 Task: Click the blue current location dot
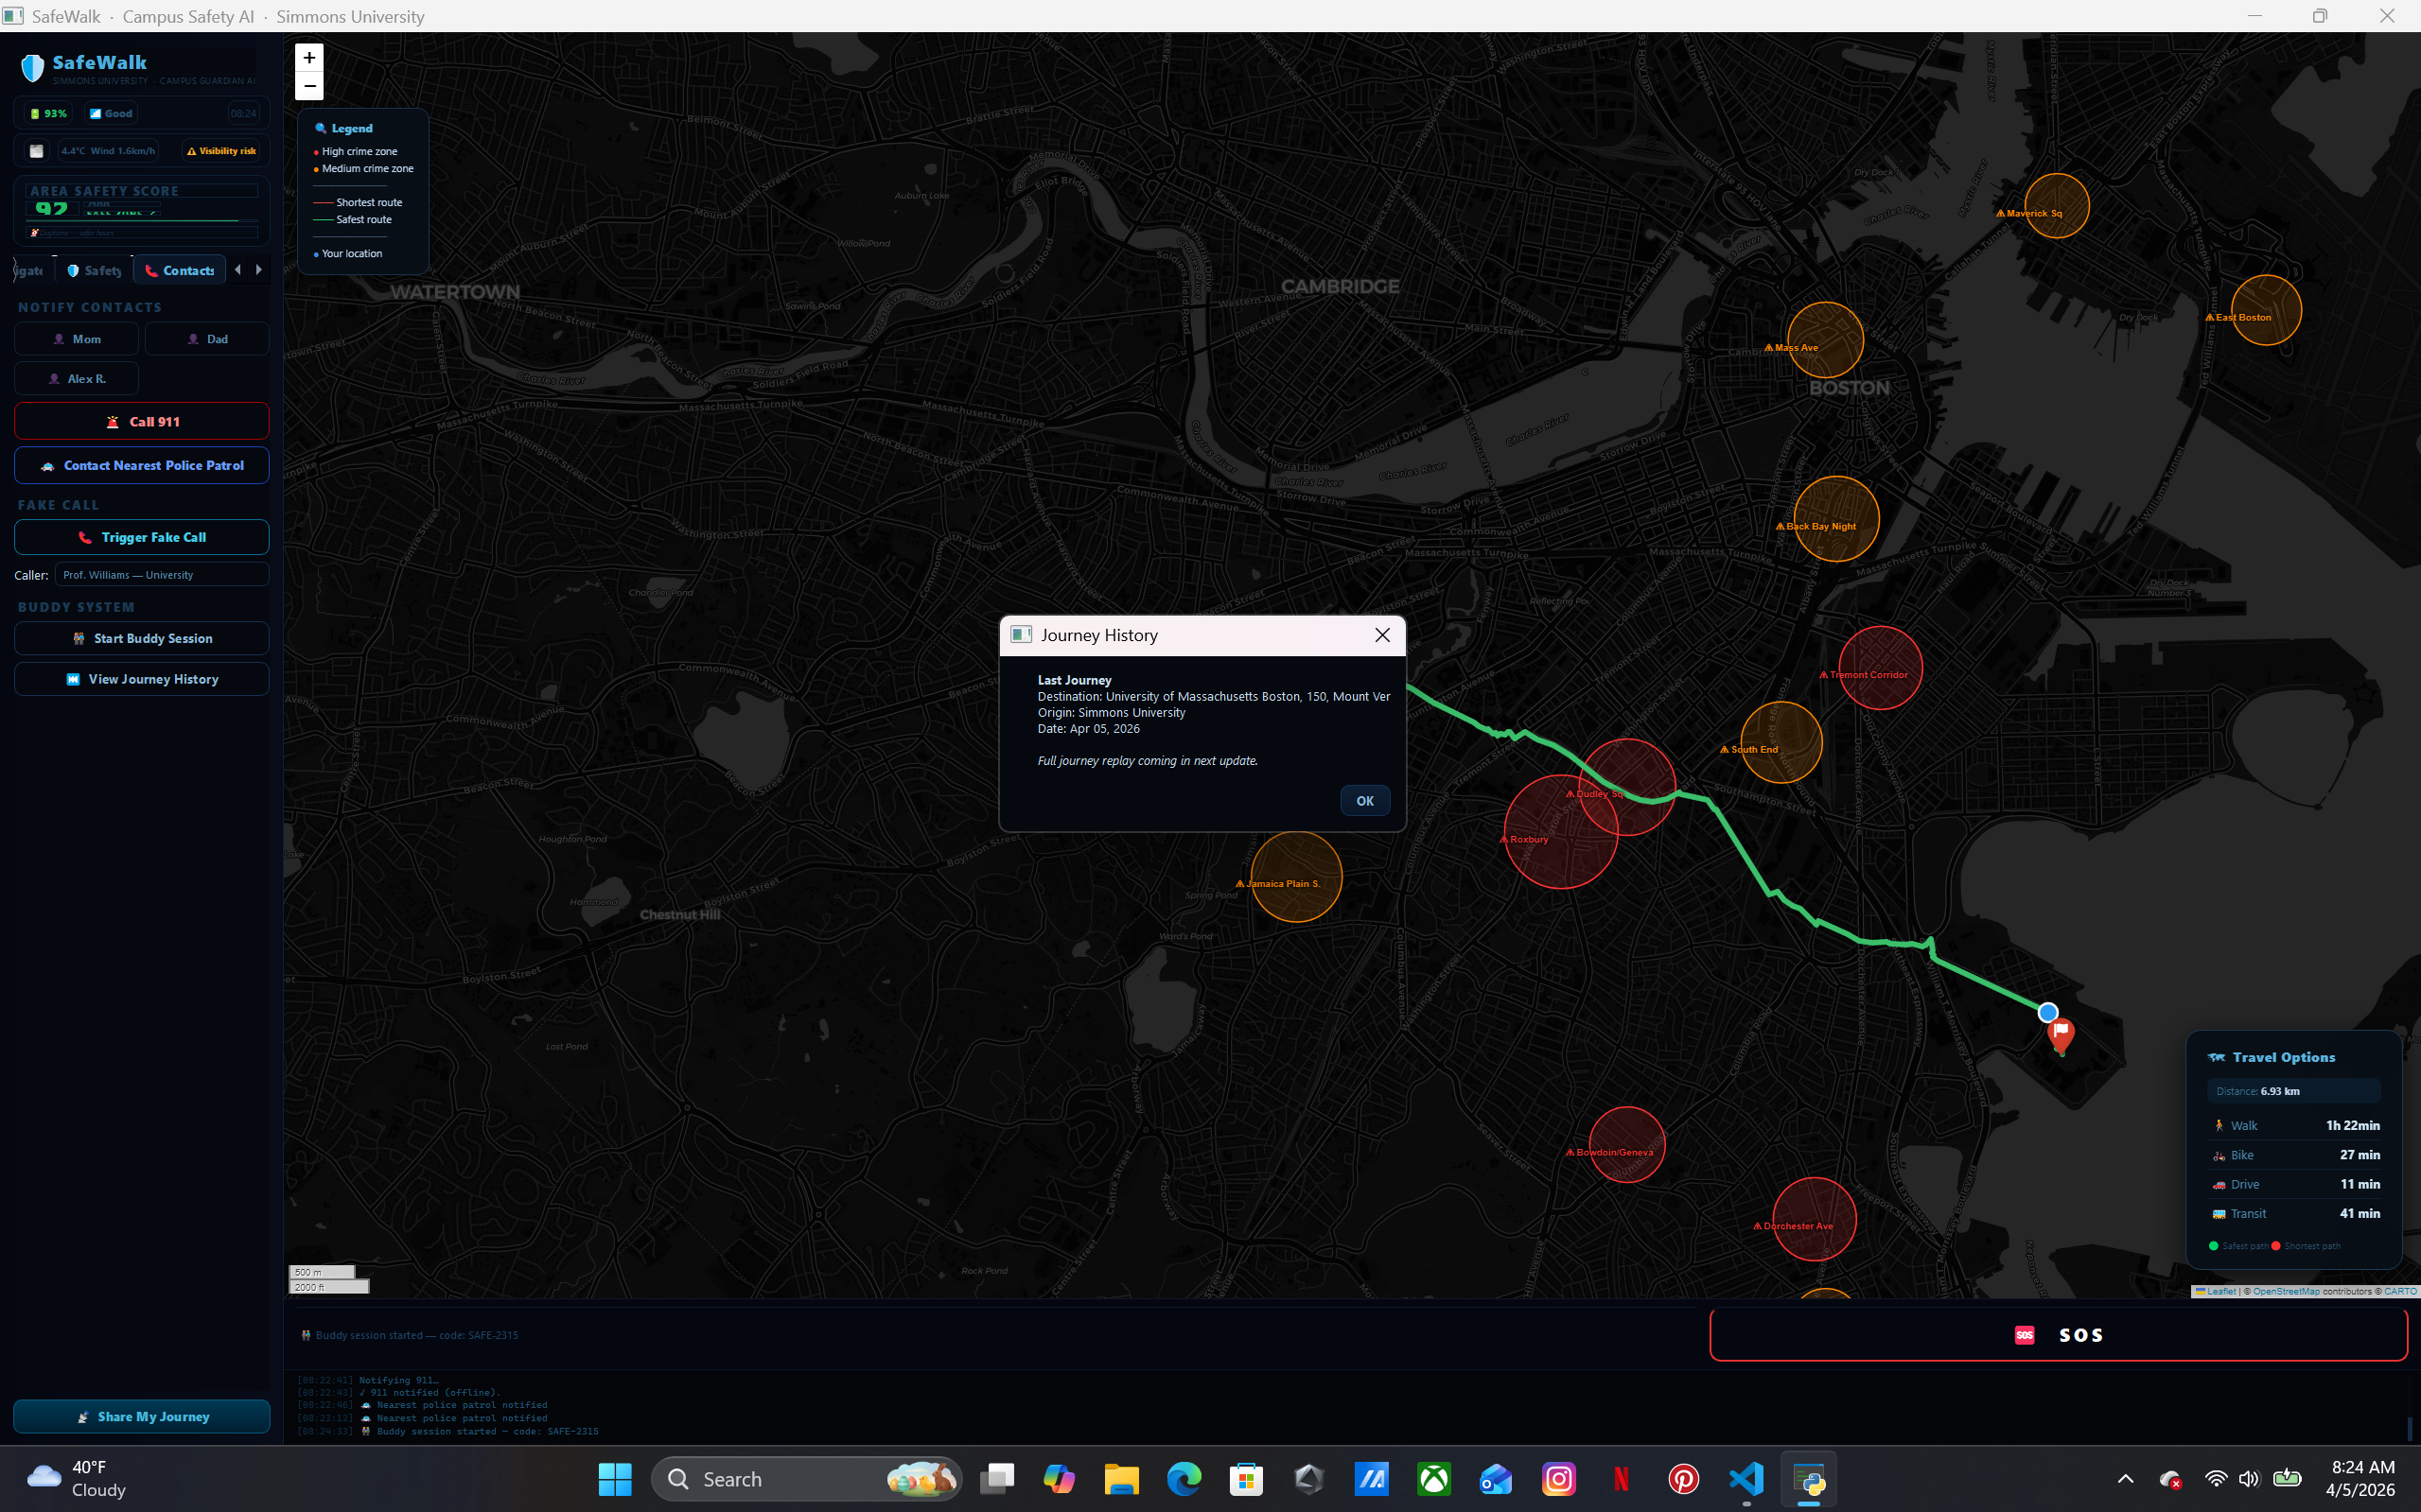(x=2047, y=1012)
